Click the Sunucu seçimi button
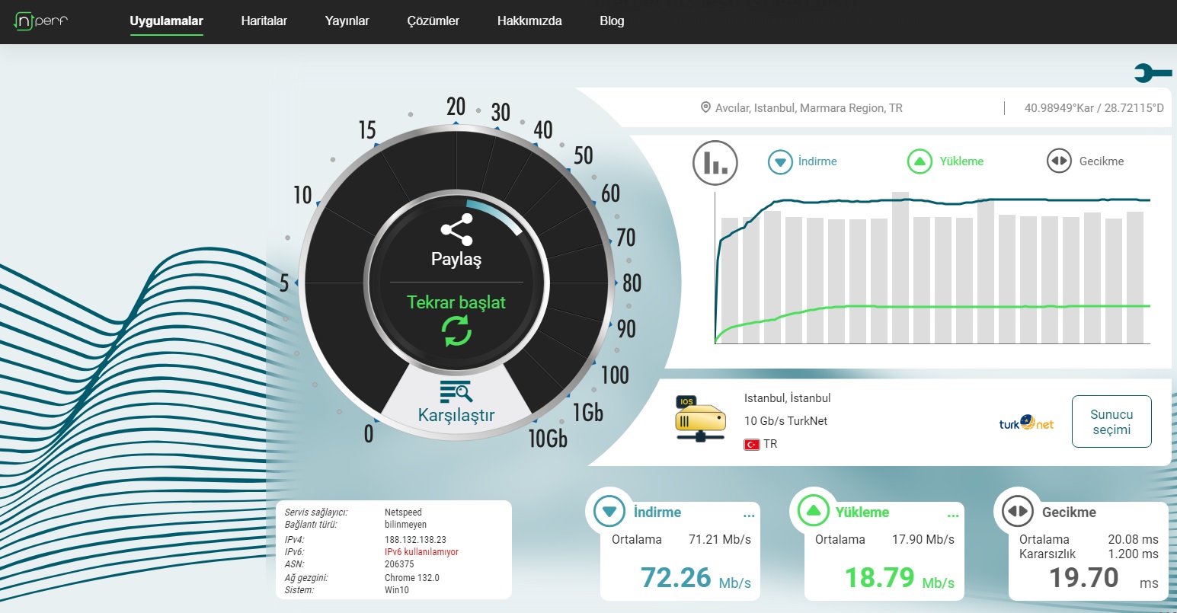 tap(1111, 421)
